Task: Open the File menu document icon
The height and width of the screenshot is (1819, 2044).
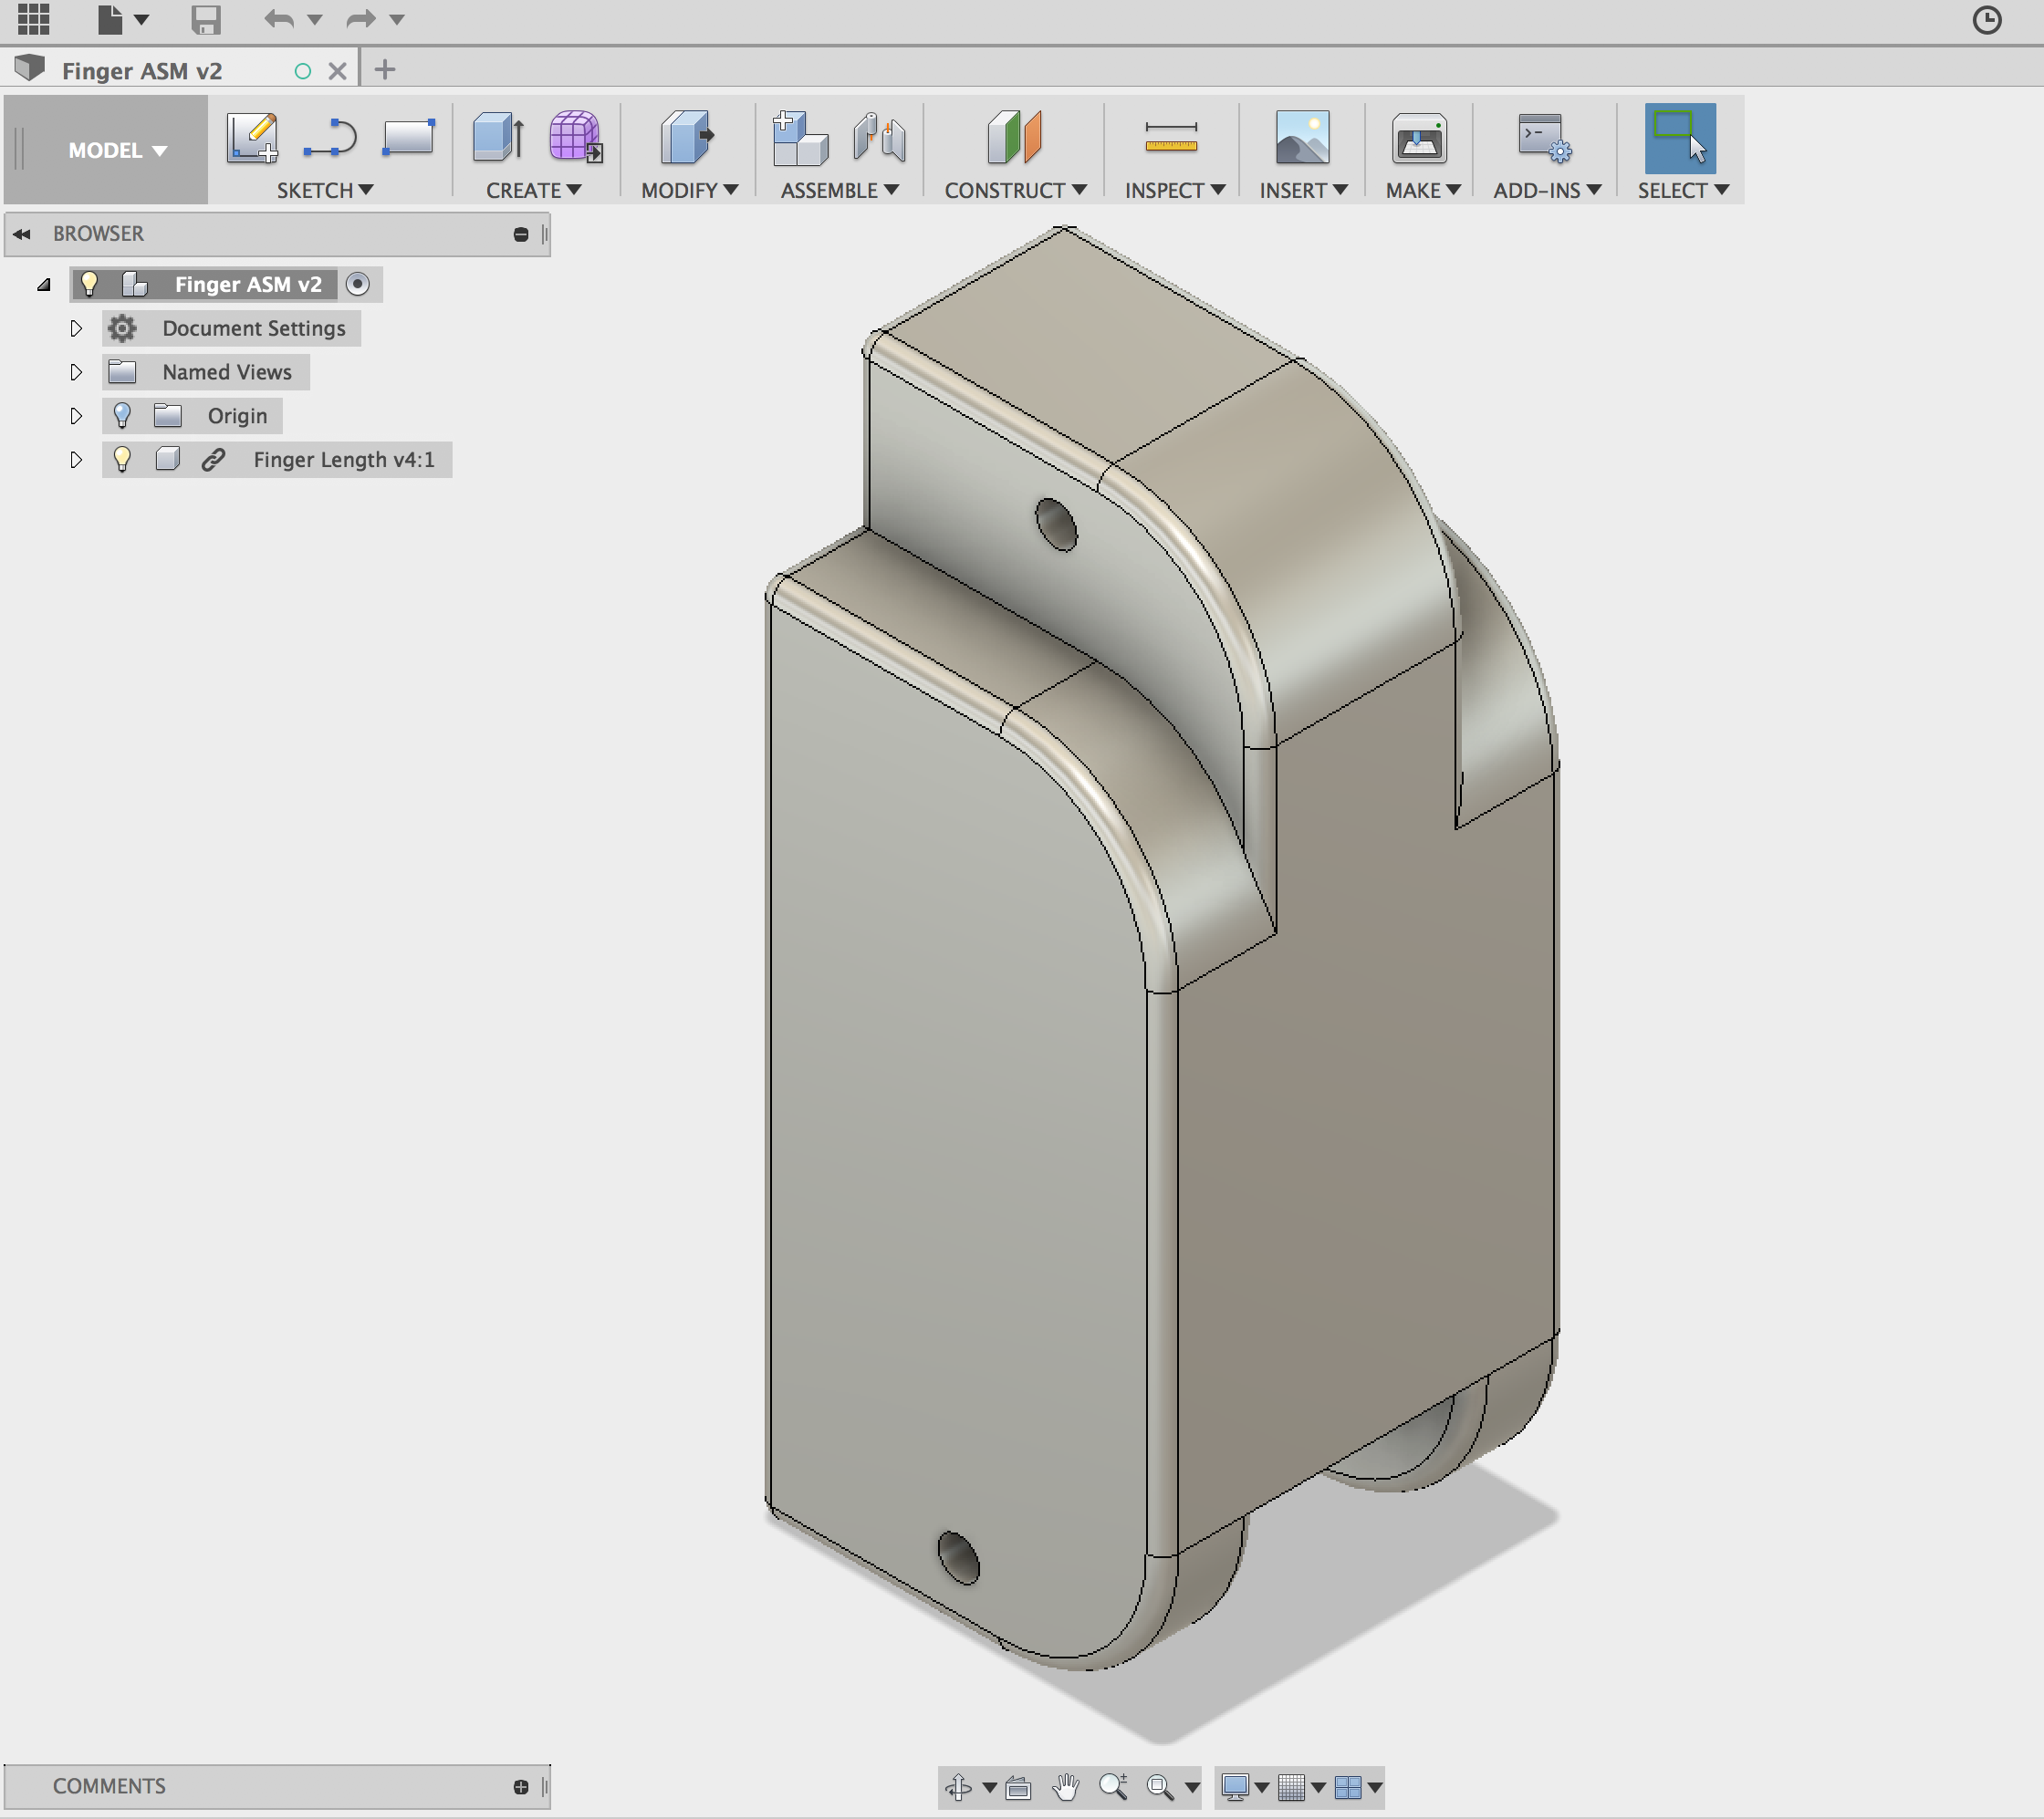Action: [x=110, y=19]
